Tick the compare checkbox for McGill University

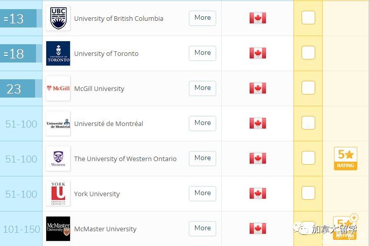pyautogui.click(x=308, y=88)
